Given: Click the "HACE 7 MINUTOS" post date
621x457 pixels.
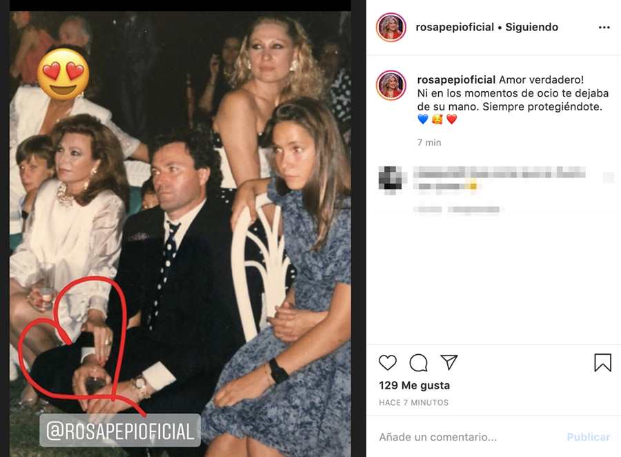Looking at the screenshot, I should 413,402.
